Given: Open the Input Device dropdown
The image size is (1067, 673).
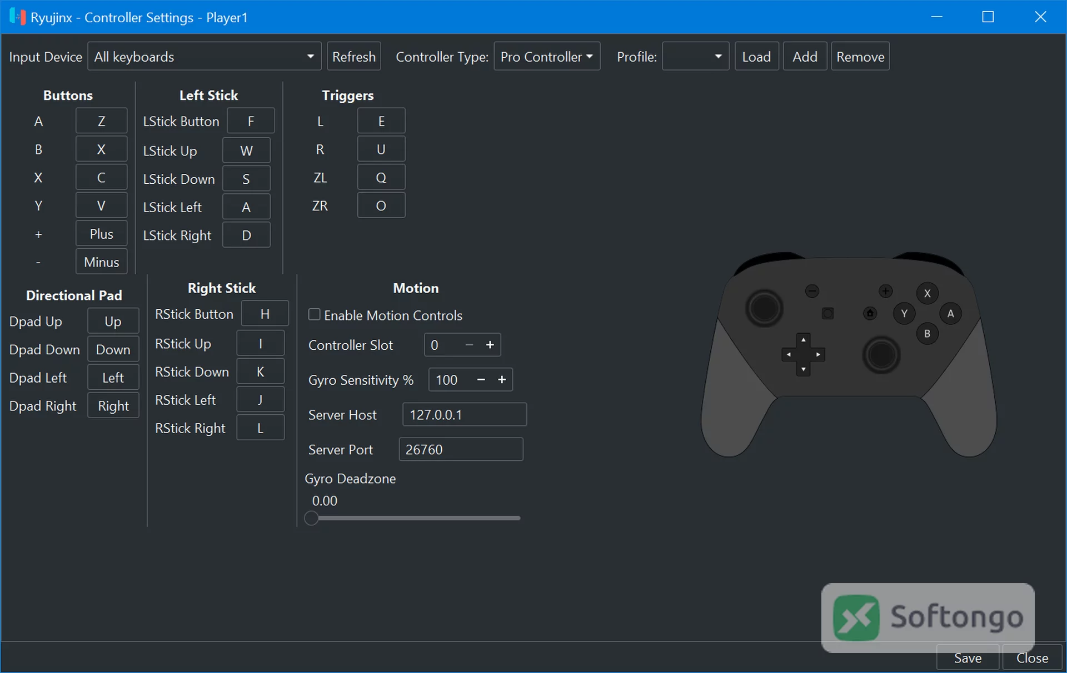Looking at the screenshot, I should [204, 57].
